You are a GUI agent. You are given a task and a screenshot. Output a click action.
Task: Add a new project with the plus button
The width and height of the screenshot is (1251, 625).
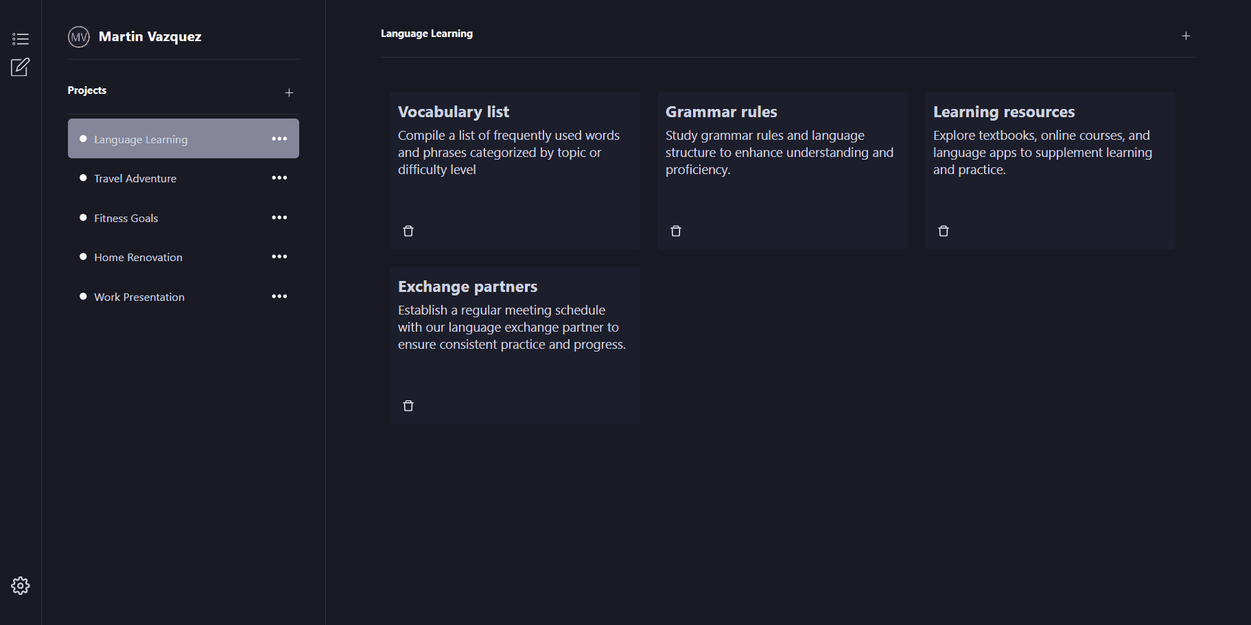coord(289,93)
